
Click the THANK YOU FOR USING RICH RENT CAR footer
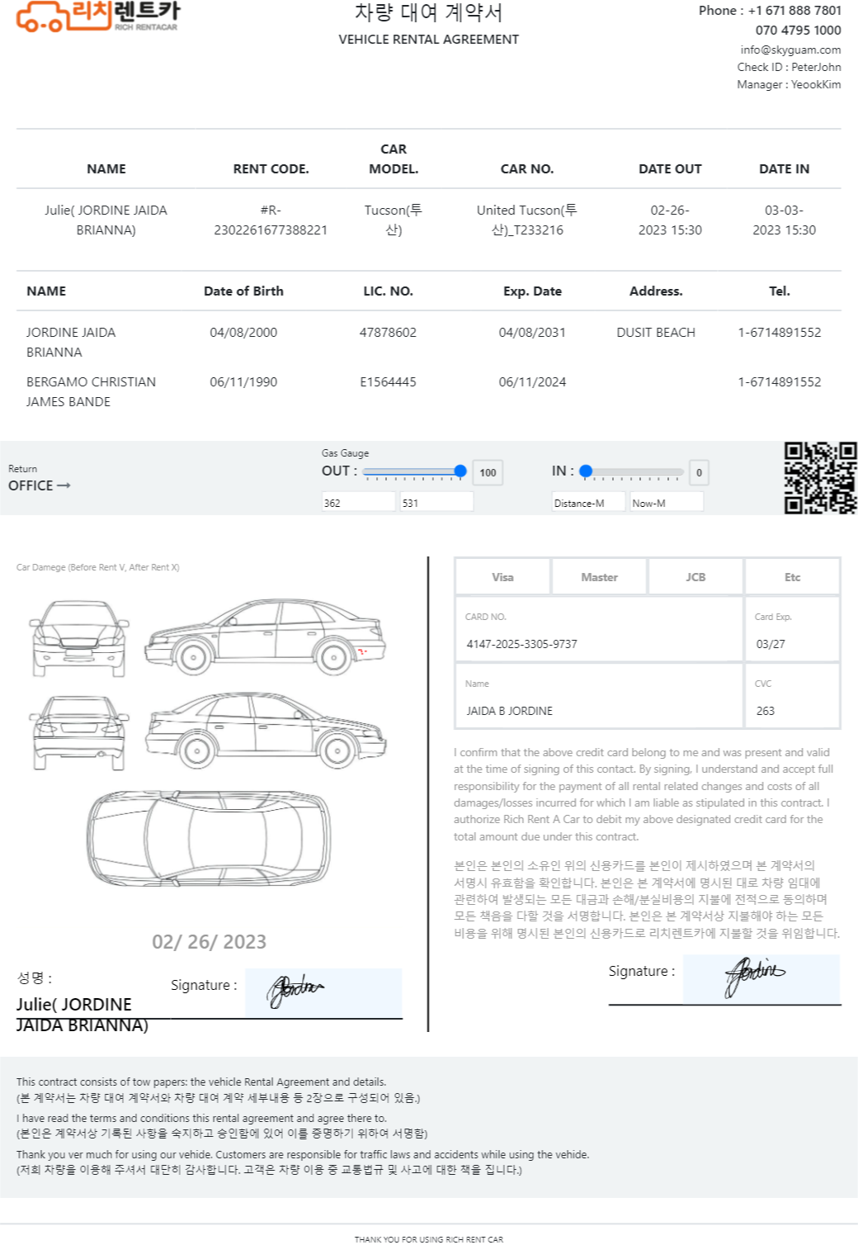(x=428, y=1239)
